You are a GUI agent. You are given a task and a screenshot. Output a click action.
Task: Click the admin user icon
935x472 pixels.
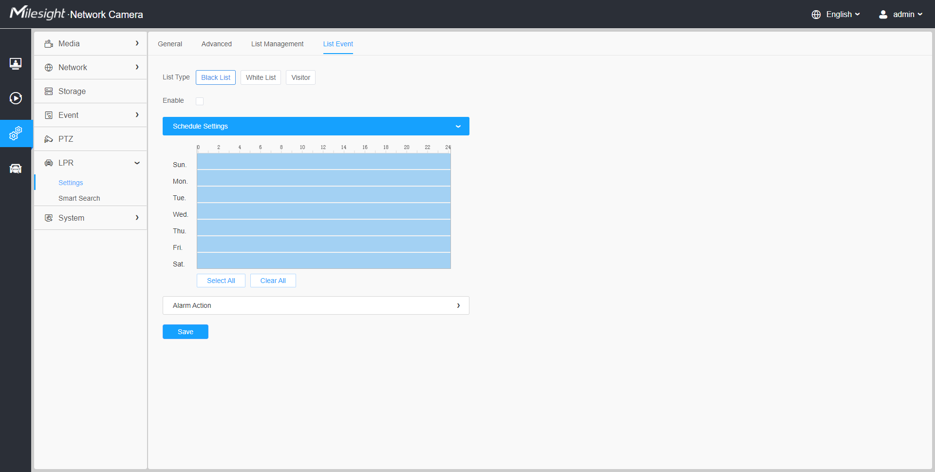coord(883,15)
